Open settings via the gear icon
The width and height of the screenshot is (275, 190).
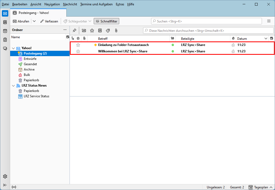point(5,176)
